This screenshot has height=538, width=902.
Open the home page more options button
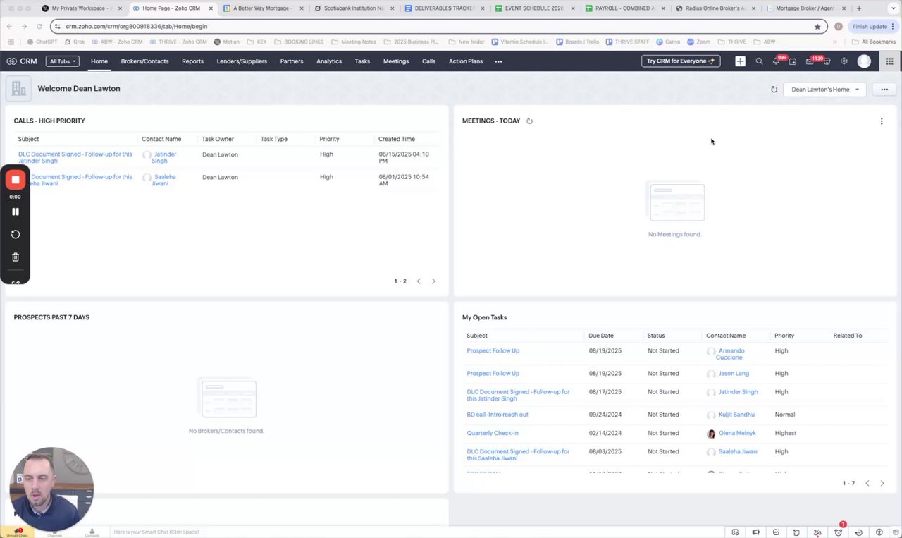click(x=884, y=90)
